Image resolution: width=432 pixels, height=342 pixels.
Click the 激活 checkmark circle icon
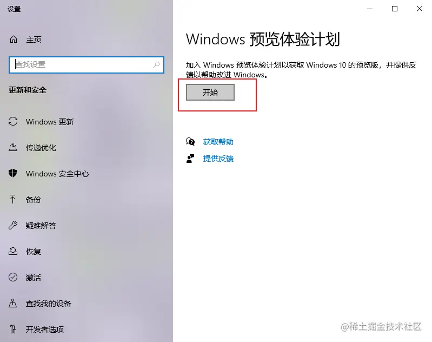click(13, 277)
